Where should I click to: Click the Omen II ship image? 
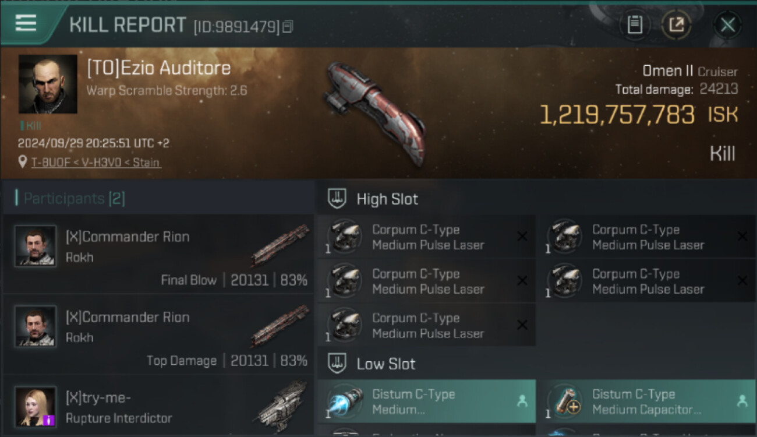pos(376,112)
